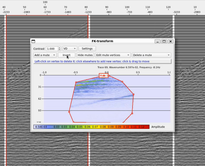The width and height of the screenshot is (205, 166).
Task: Click the red end of the amplitude color bar
Action: point(146,127)
